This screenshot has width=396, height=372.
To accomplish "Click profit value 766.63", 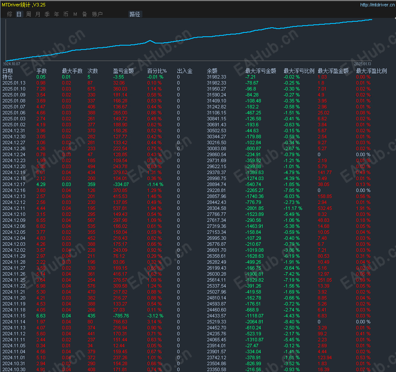I will [120, 322].
